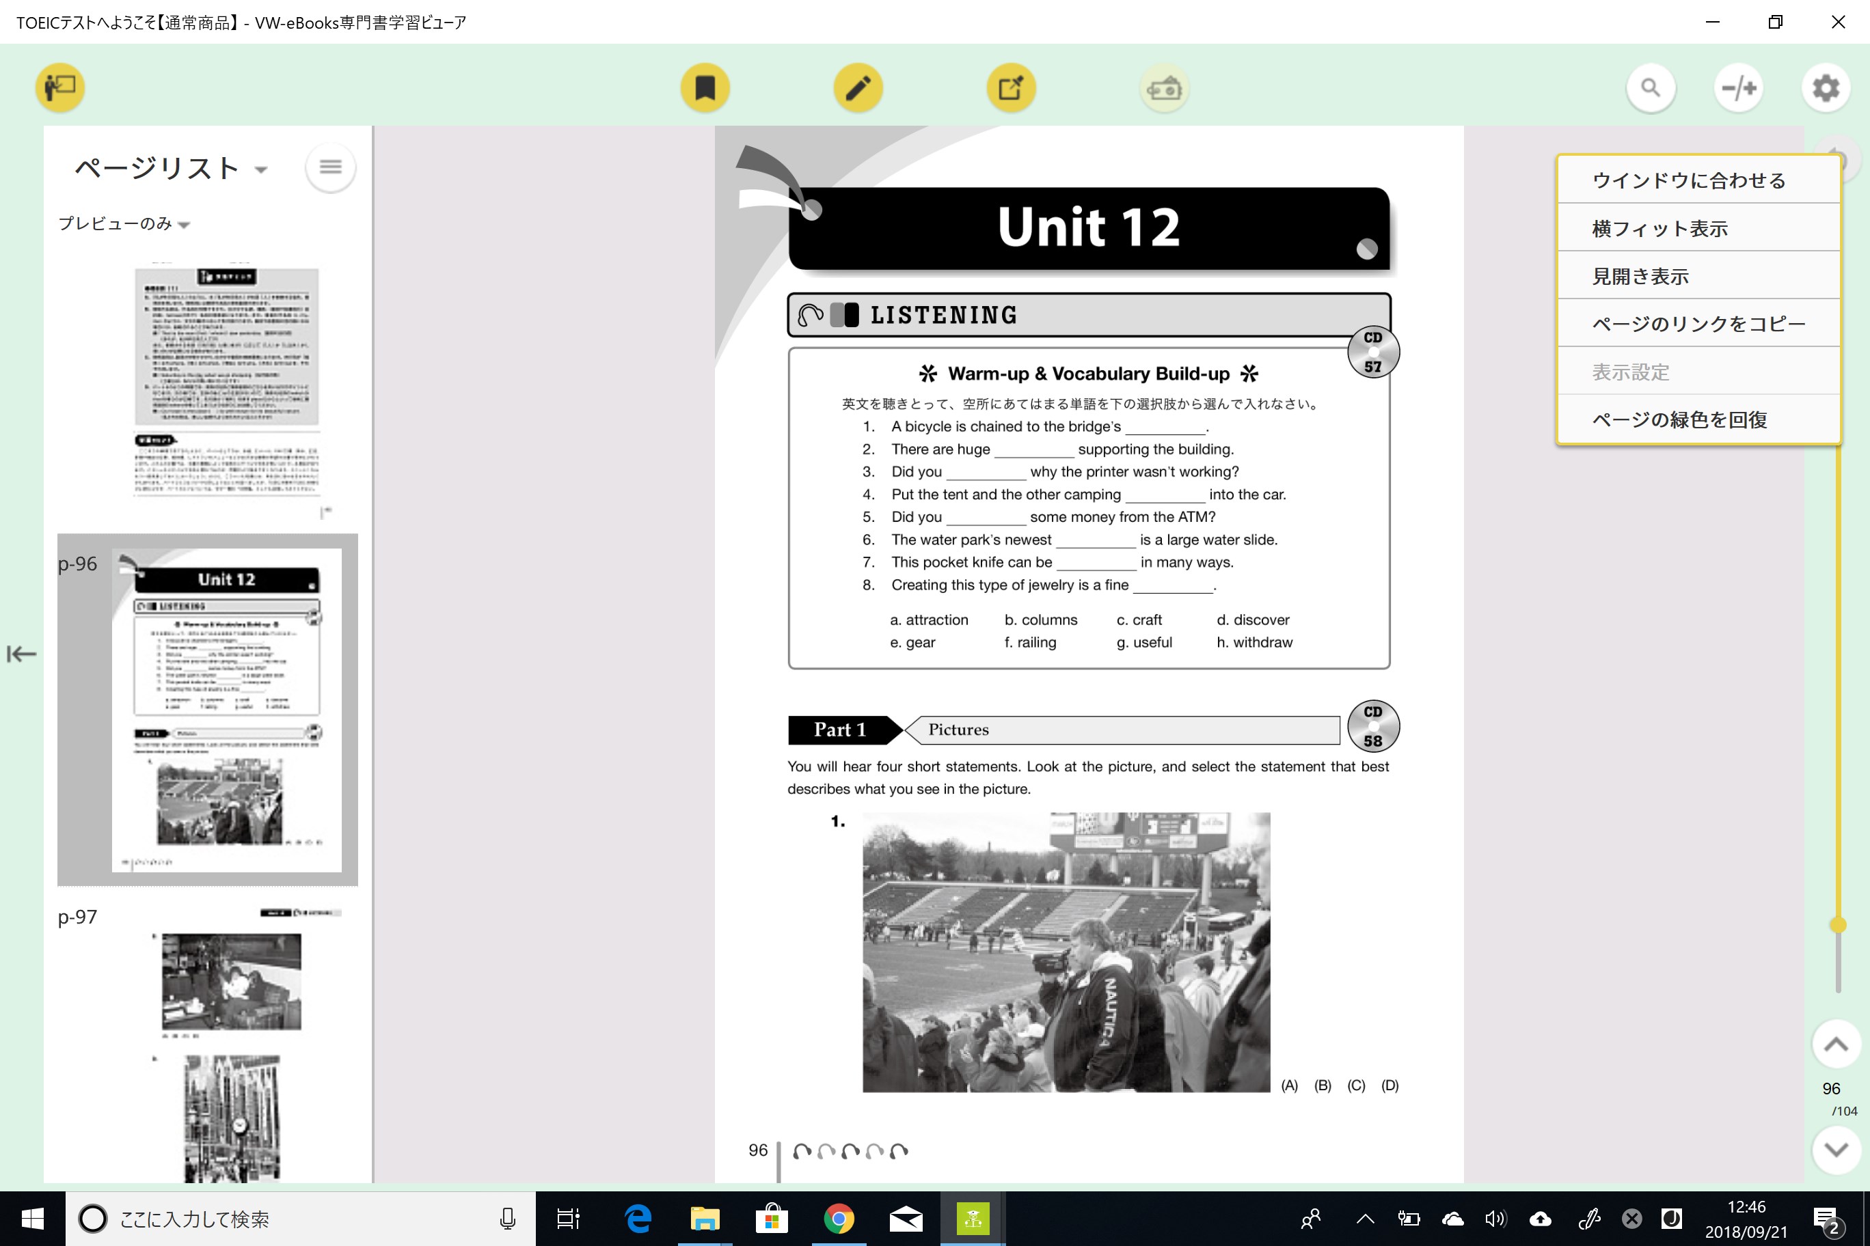The width and height of the screenshot is (1870, 1246).
Task: Expand the ページリスト dropdown
Action: (261, 169)
